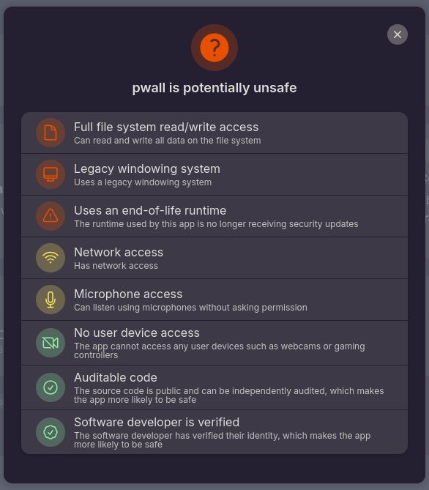This screenshot has width=429, height=490.
Task: Select the Legacy windowing system row
Action: [x=214, y=174]
